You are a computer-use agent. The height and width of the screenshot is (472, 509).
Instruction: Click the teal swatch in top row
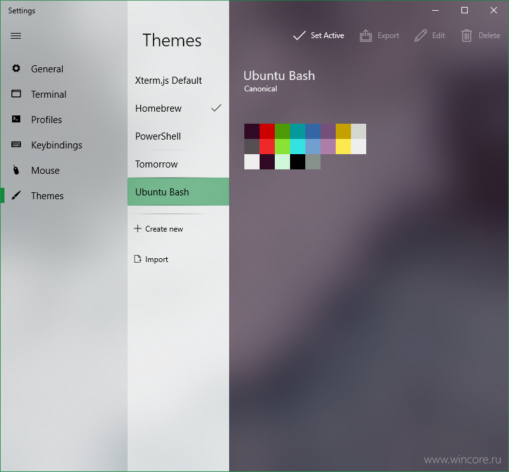click(298, 131)
